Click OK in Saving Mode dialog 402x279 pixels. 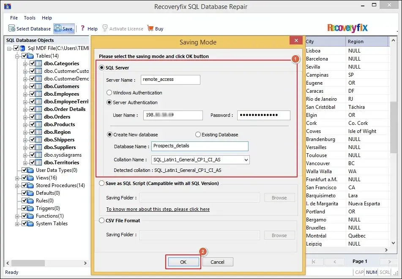pyautogui.click(x=183, y=262)
